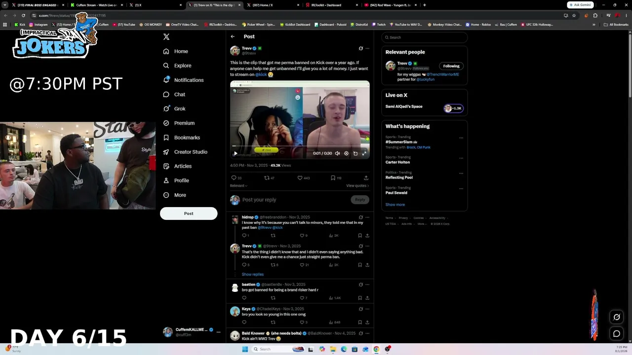Screen dimensions: 632x355
Task: Expand the video to fullscreen
Action: point(364,153)
